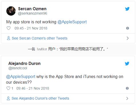Click the person icon beside See Sercan Ozmen's other Tweets
The width and height of the screenshot is (136, 105).
pos(9,38)
